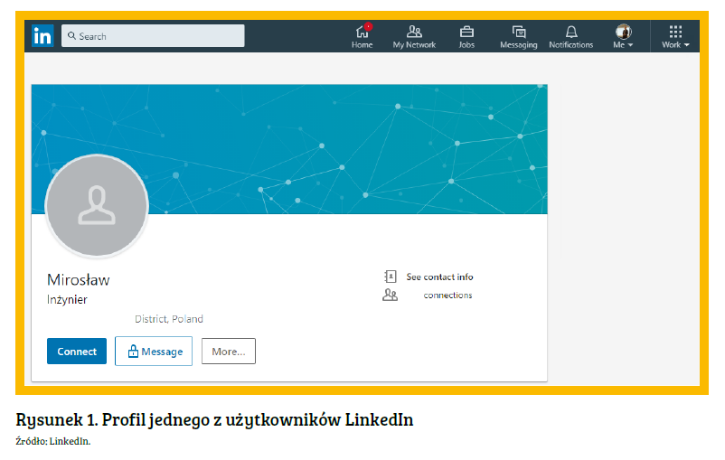Click the location District, Poland
The width and height of the screenshot is (725, 460).
coord(169,319)
